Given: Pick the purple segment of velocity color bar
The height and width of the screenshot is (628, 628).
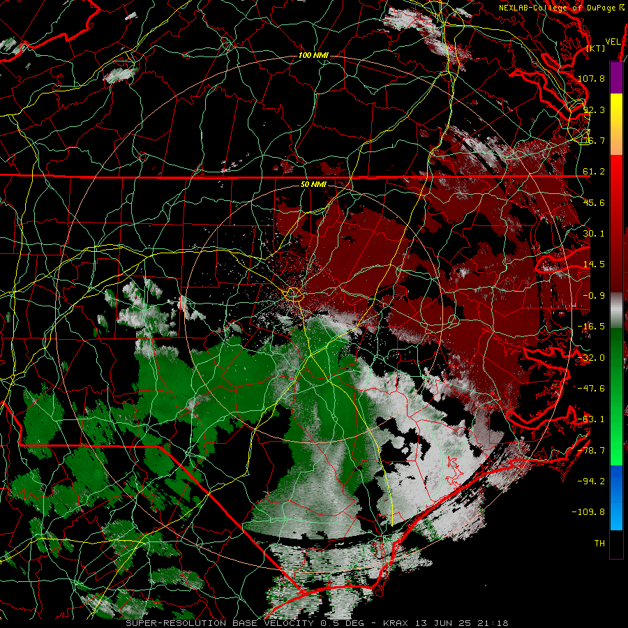Looking at the screenshot, I should click(616, 78).
